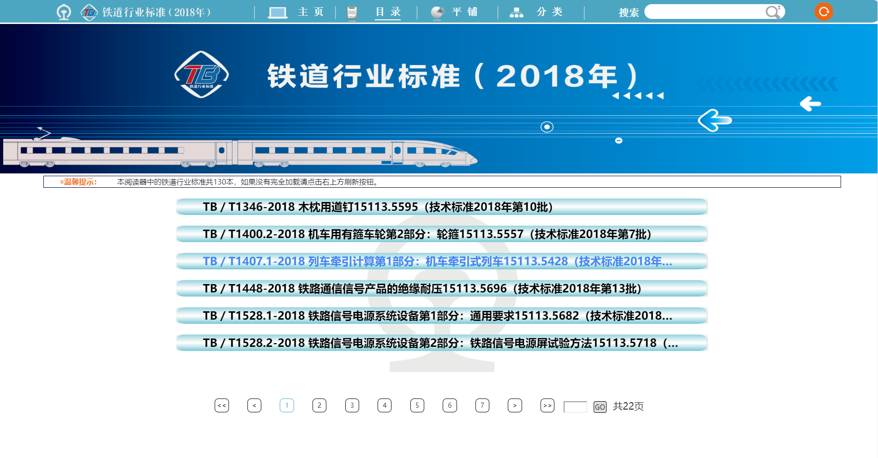Open the 分类 category tab
The height and width of the screenshot is (458, 878).
point(549,12)
